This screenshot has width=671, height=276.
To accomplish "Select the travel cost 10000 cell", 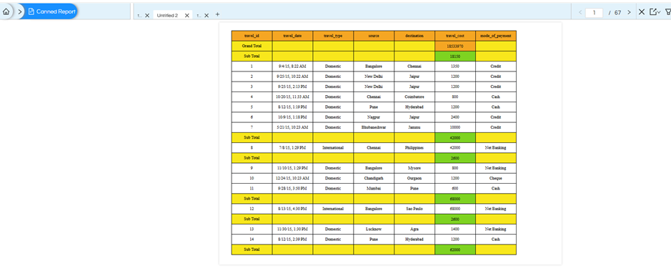I will pos(455,127).
